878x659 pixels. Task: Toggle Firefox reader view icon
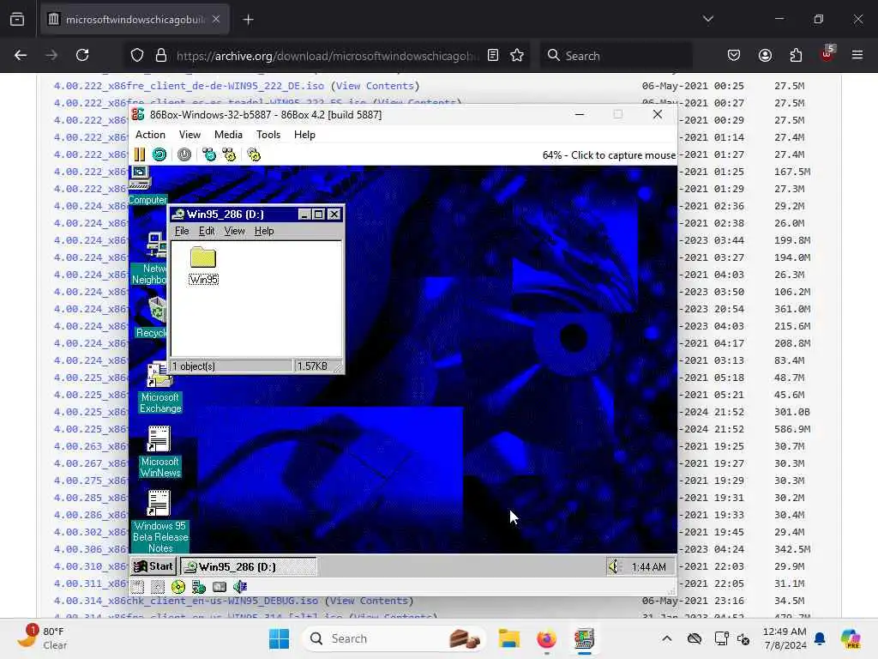(x=493, y=56)
